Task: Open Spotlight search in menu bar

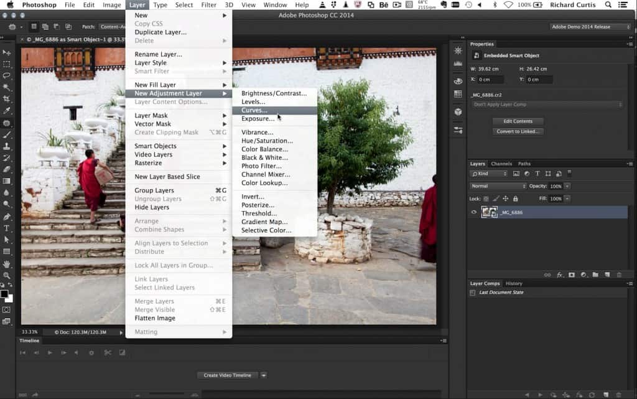Action: [x=608, y=5]
